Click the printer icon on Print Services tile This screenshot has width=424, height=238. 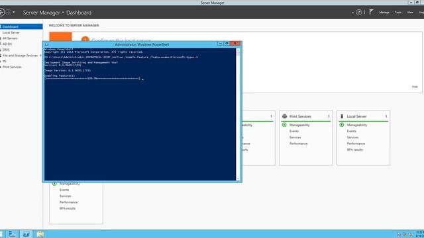pos(284,116)
